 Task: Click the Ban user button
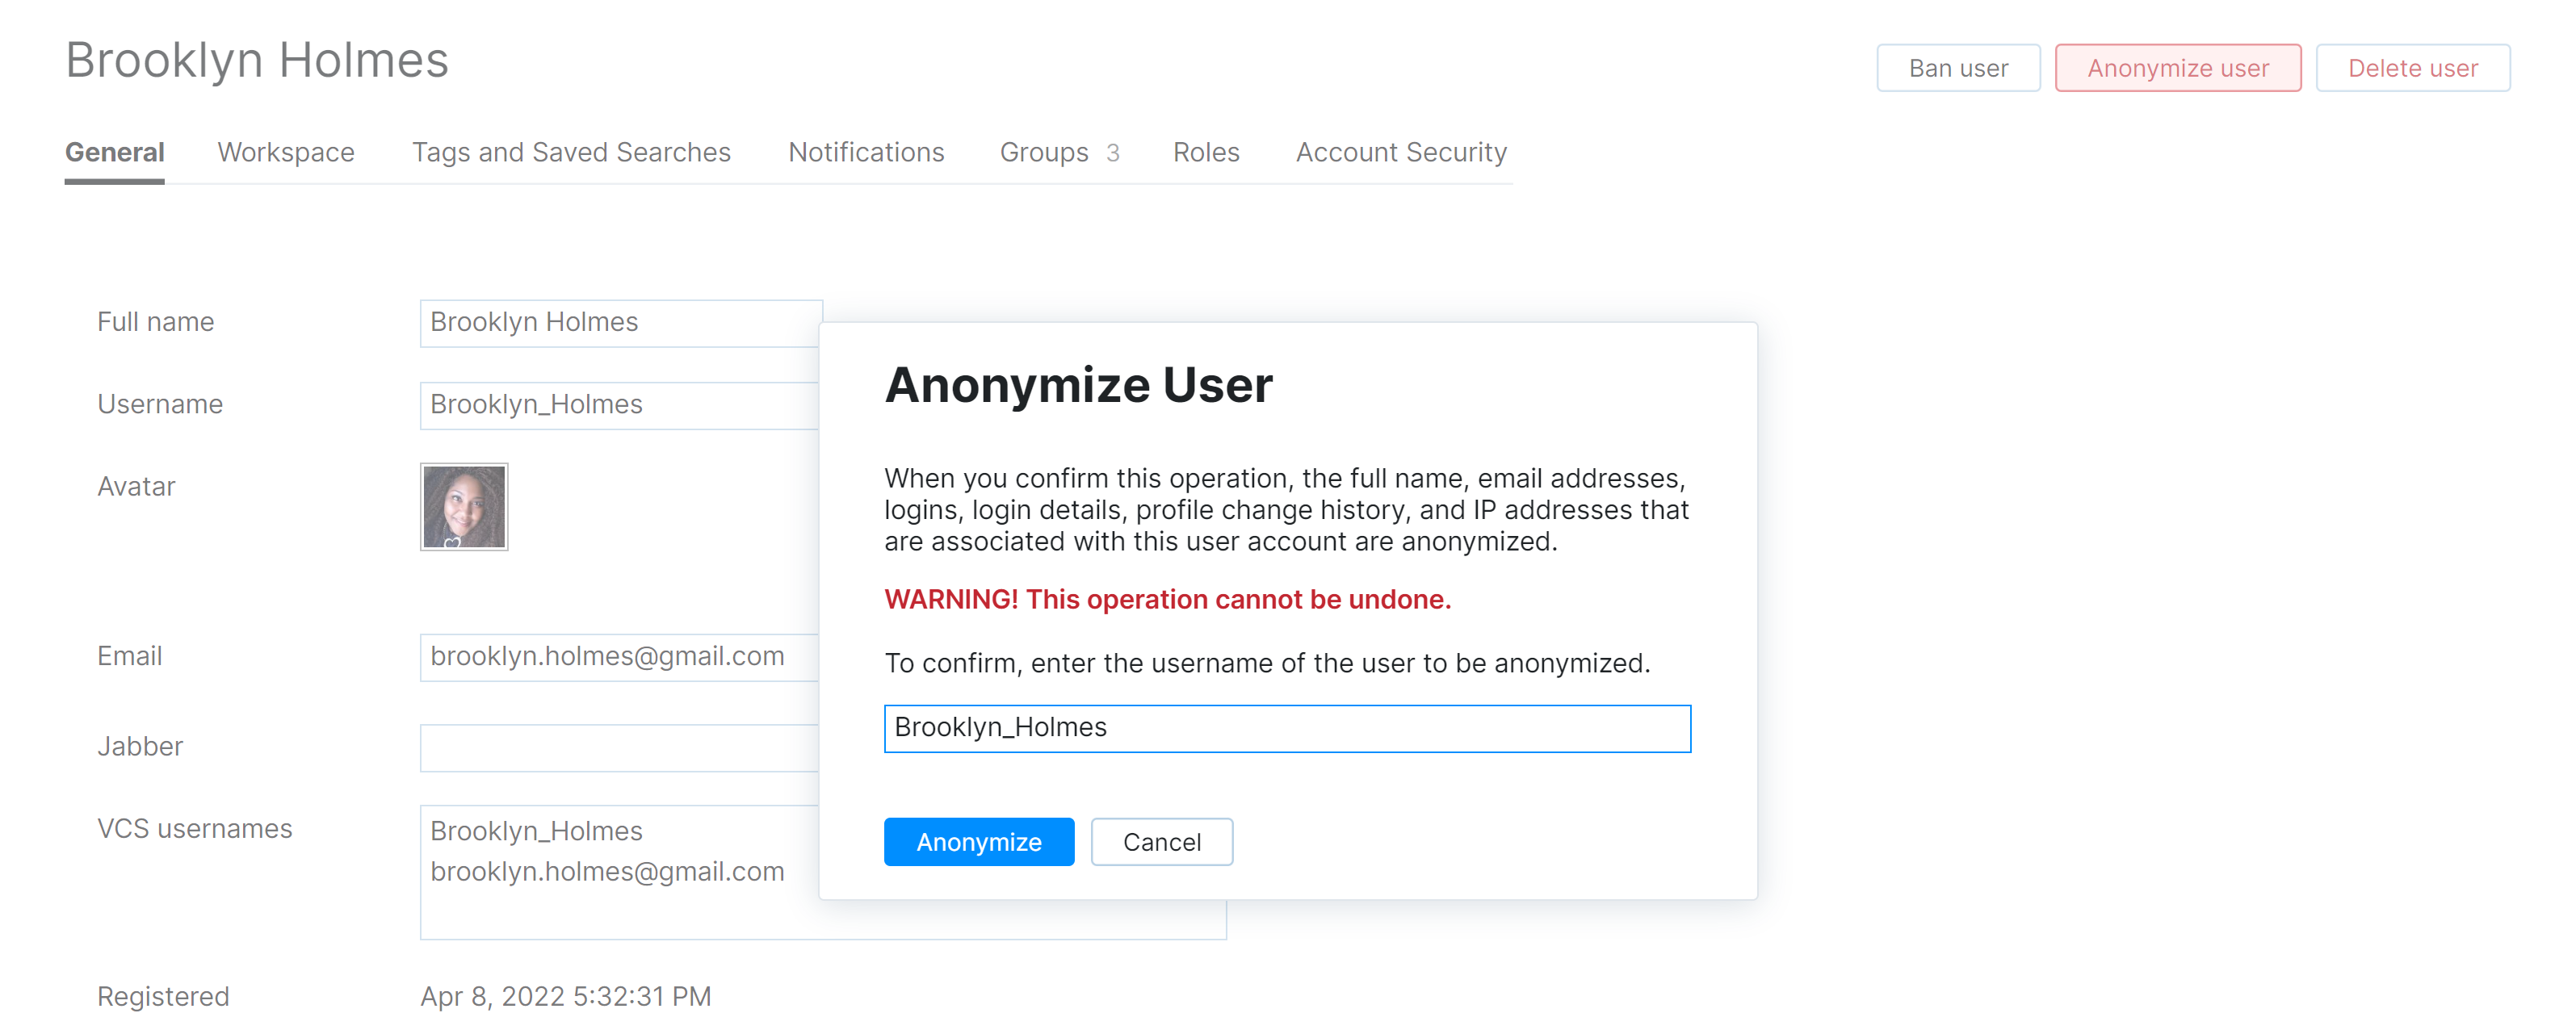click(1958, 68)
